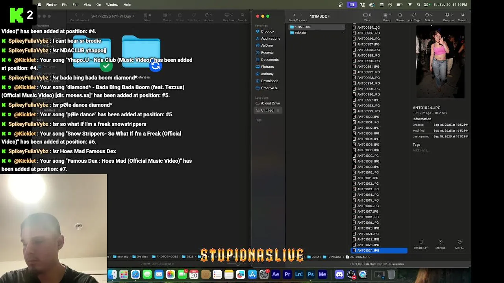
Task: Open Photos app in the Dock
Action: pos(170,274)
